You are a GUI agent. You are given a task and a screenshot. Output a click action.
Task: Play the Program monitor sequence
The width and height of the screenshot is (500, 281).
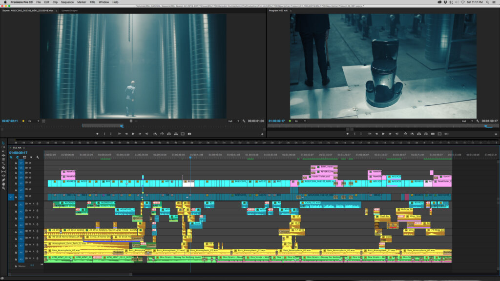(x=383, y=134)
